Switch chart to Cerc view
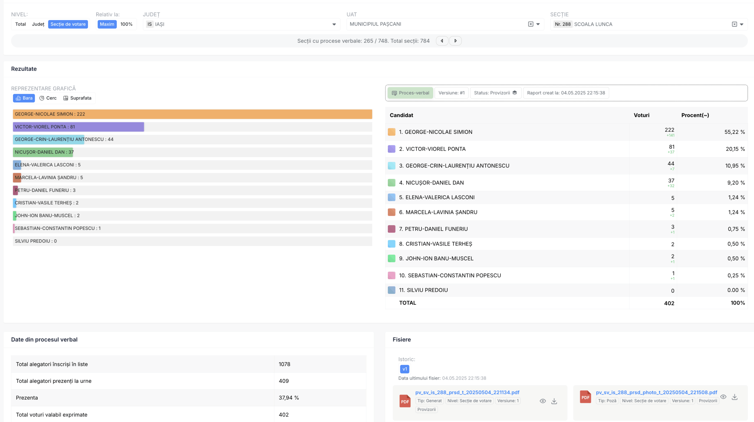This screenshot has height=422, width=754. 48,98
